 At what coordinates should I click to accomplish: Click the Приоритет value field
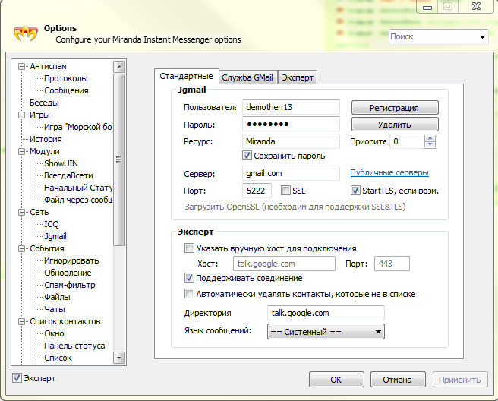[407, 141]
